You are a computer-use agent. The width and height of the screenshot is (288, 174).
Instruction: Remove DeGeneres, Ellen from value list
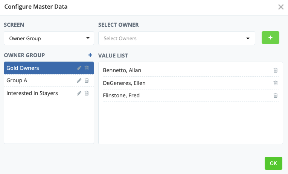click(275, 83)
